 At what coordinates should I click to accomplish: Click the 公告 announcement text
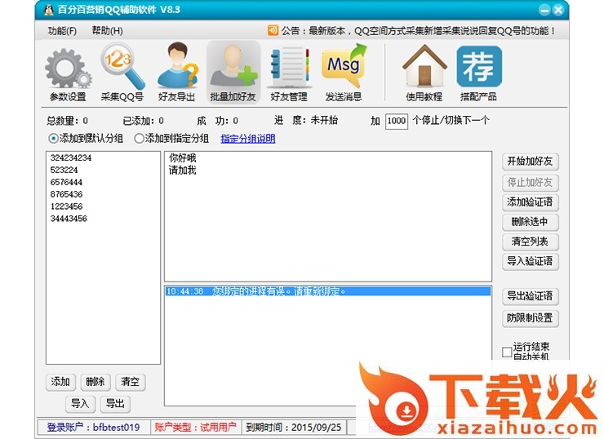tap(419, 31)
